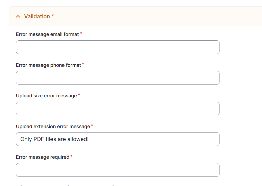Click into the Error message phone format input
The width and height of the screenshot is (262, 186).
(x=118, y=78)
